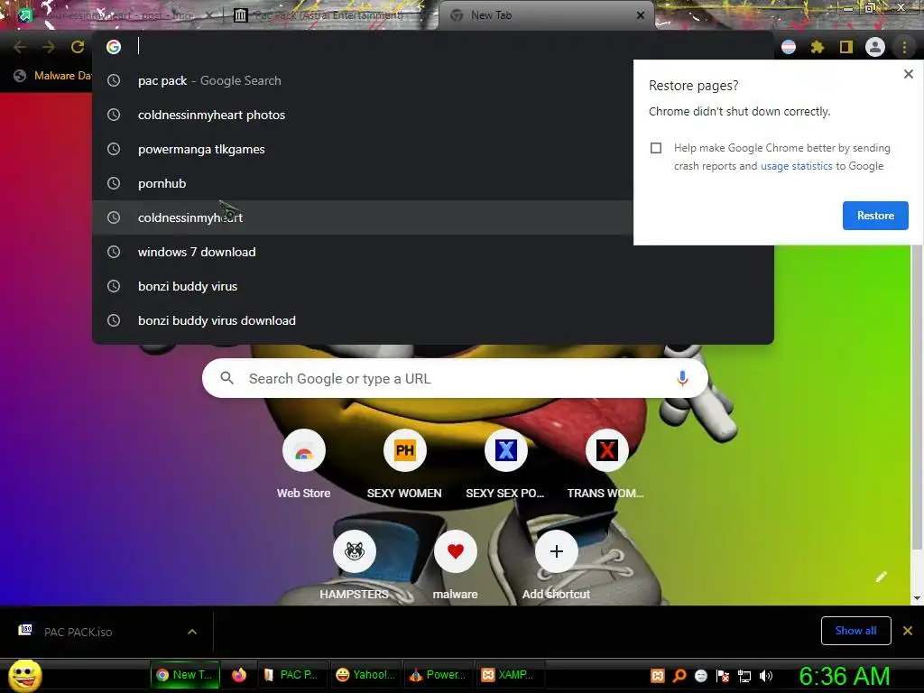Click Show all downloads button
924x693 pixels.
(855, 631)
